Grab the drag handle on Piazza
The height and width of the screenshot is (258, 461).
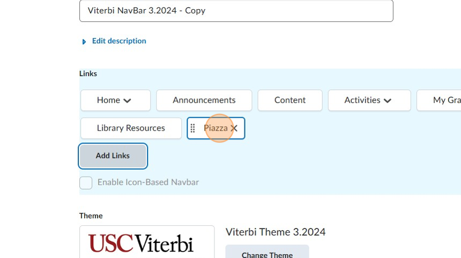193,128
